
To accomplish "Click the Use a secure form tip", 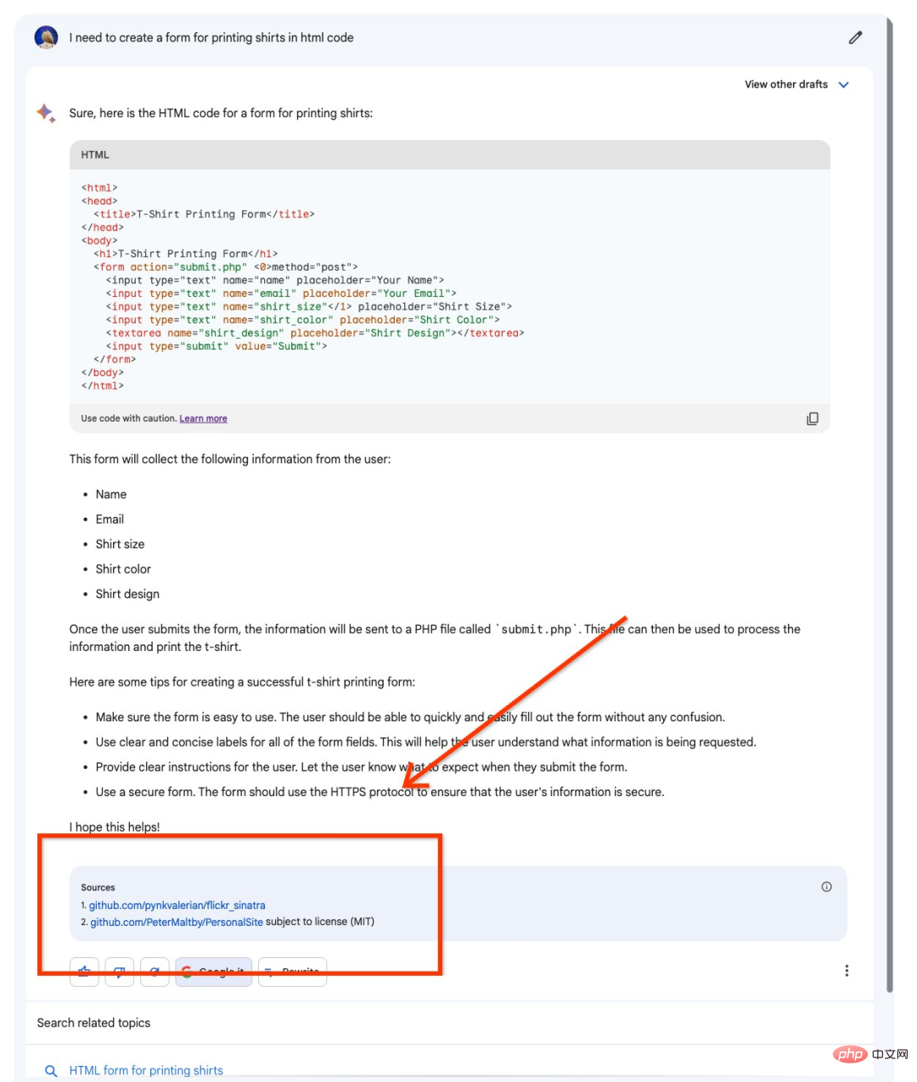I will point(380,792).
